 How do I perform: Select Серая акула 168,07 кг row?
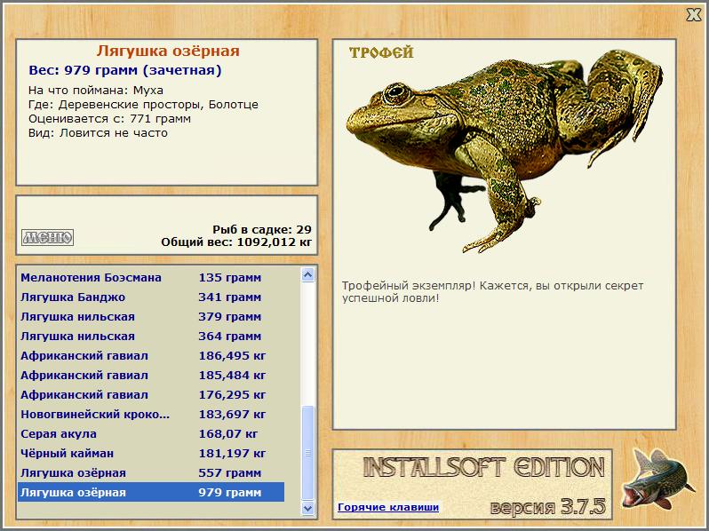(x=151, y=434)
